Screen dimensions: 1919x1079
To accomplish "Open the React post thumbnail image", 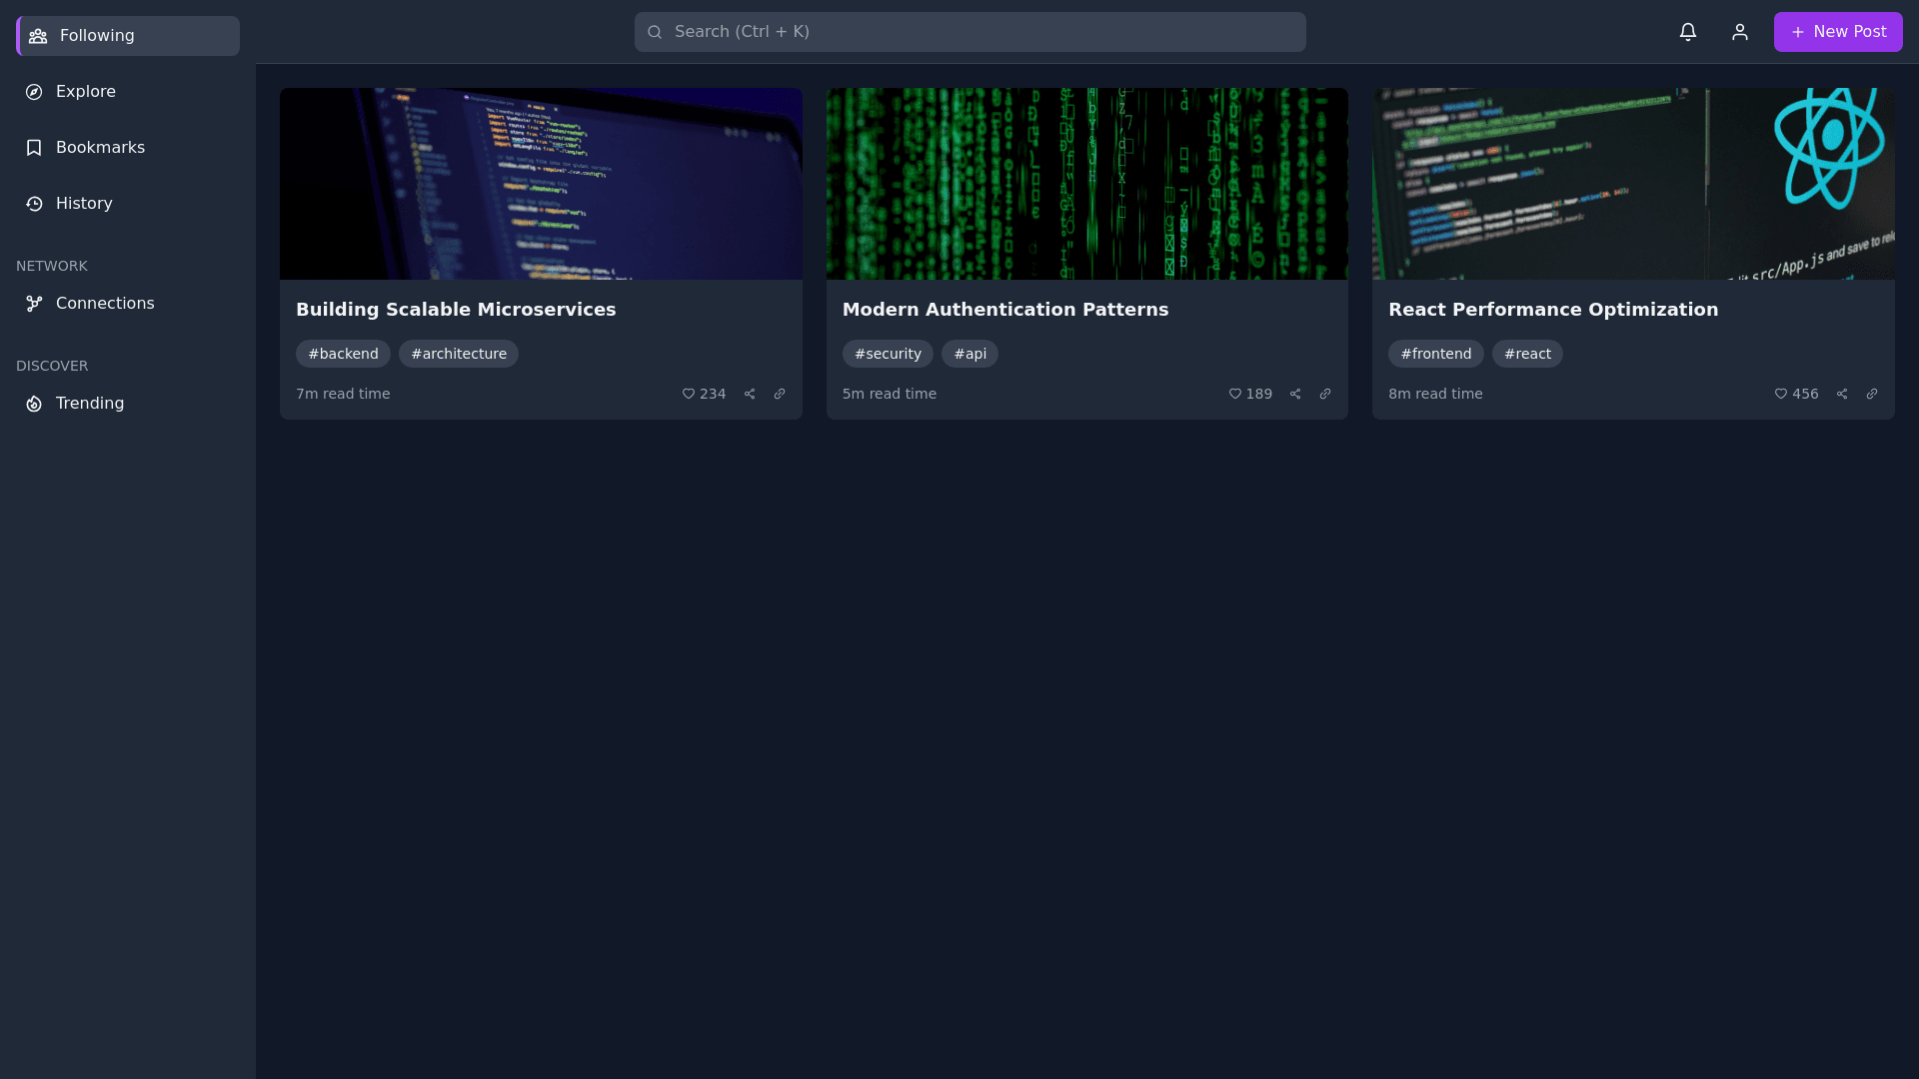I will [1632, 184].
